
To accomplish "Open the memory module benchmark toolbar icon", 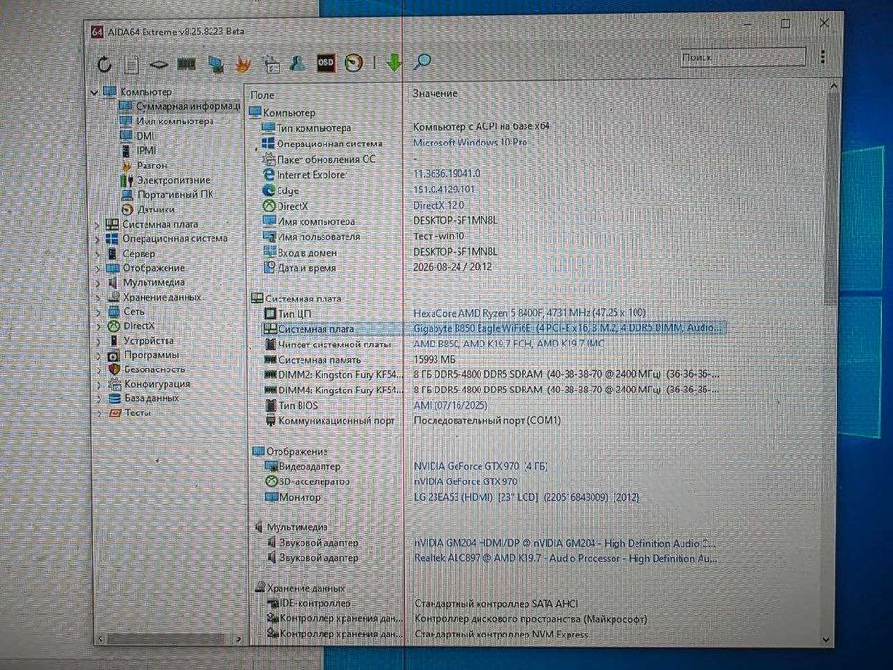I will point(187,64).
